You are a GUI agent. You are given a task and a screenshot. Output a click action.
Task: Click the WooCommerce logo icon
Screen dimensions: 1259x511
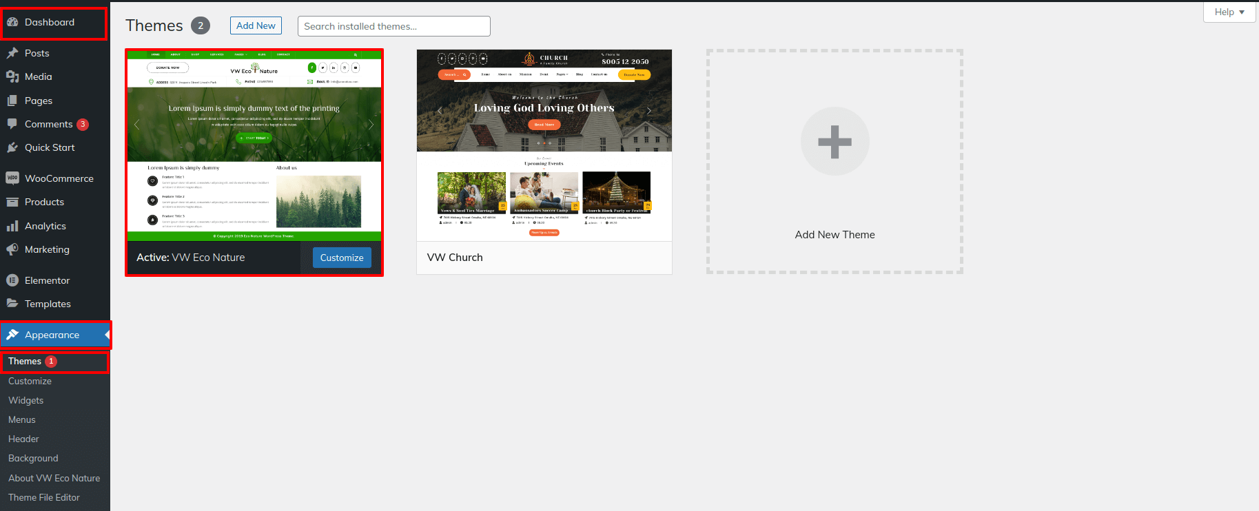pyautogui.click(x=12, y=178)
